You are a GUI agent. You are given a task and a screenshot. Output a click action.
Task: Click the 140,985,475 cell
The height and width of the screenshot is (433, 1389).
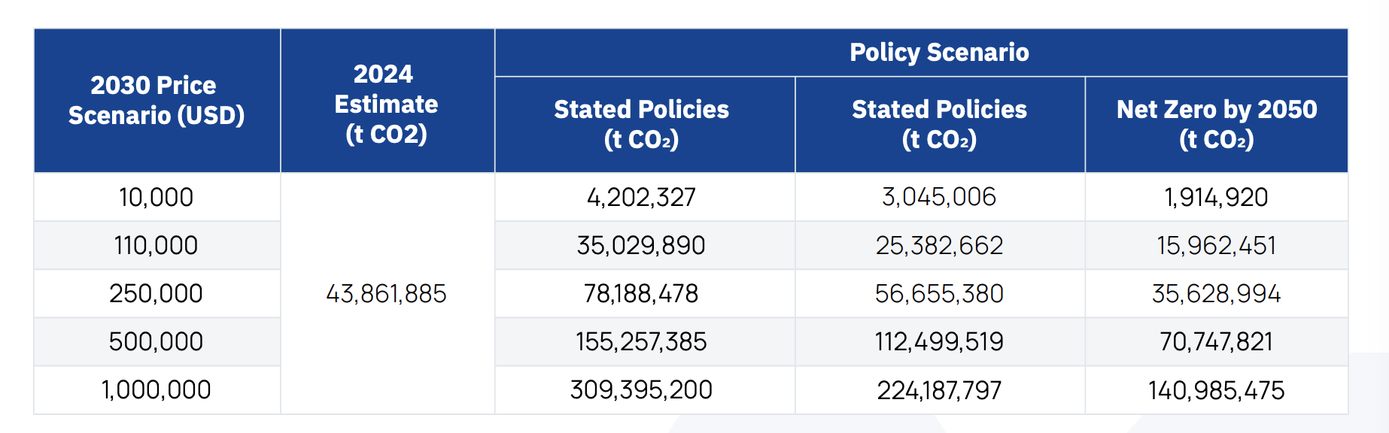[x=1216, y=390]
